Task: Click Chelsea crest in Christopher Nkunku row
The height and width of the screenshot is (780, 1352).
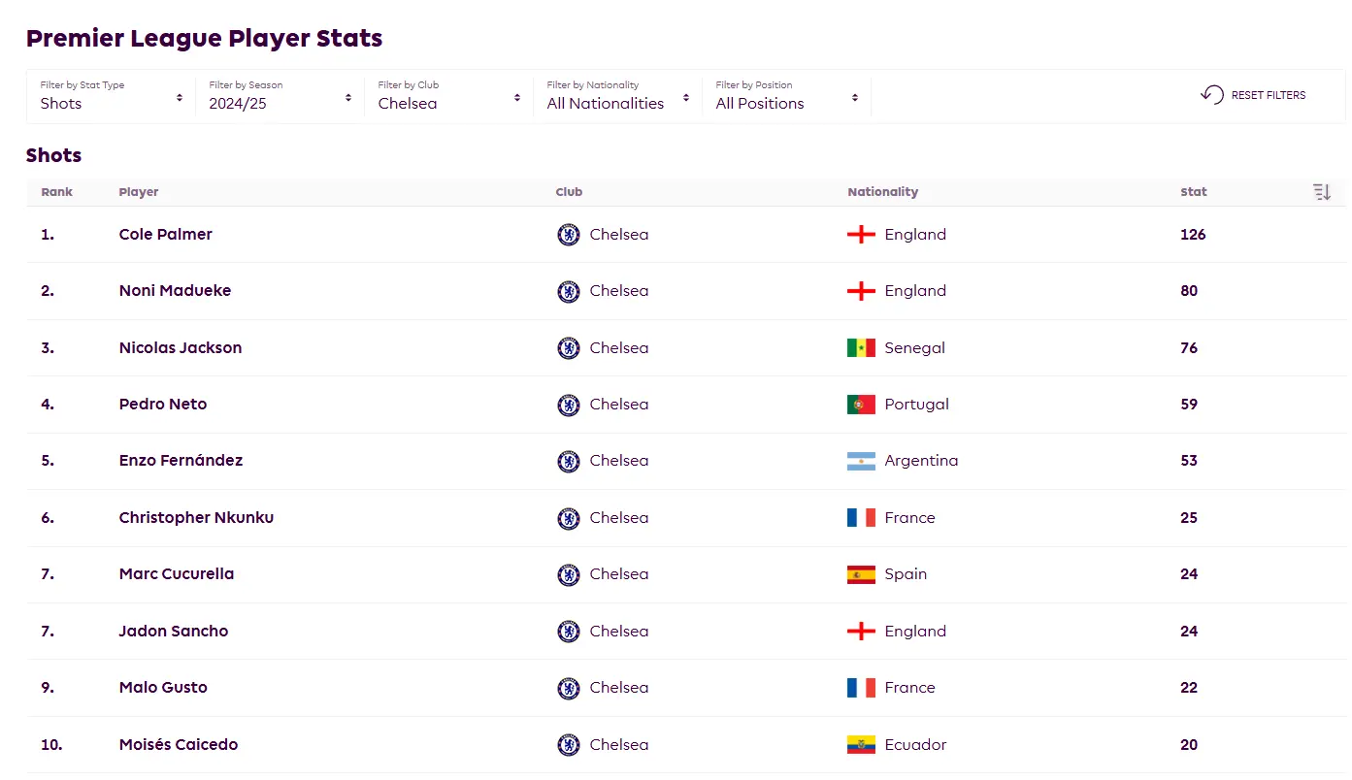Action: (x=569, y=518)
